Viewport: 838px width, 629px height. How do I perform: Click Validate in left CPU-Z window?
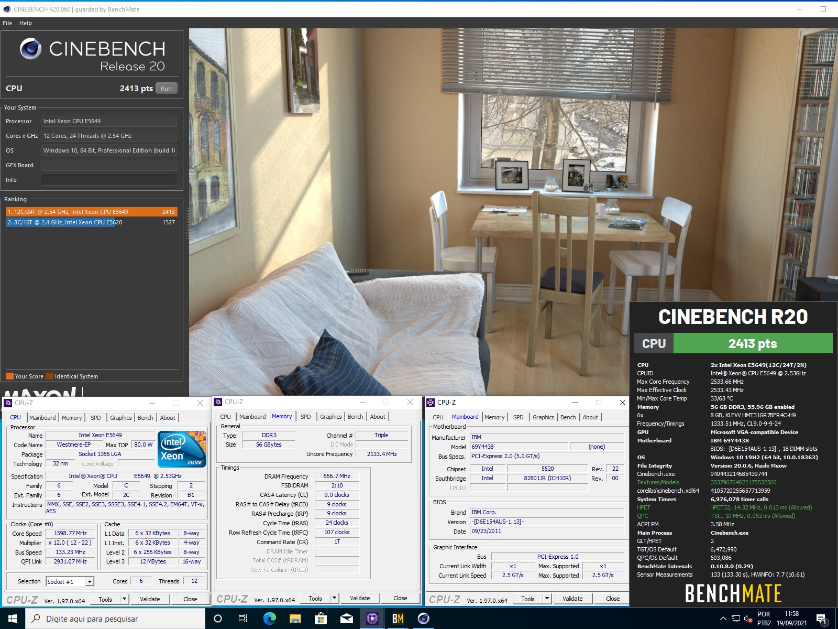150,599
